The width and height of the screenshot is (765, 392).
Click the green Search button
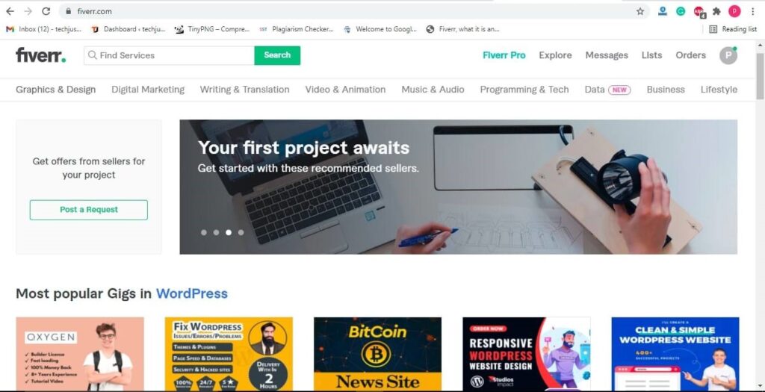click(x=277, y=55)
